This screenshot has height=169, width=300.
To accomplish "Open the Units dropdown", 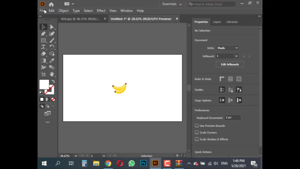I will tap(228, 48).
